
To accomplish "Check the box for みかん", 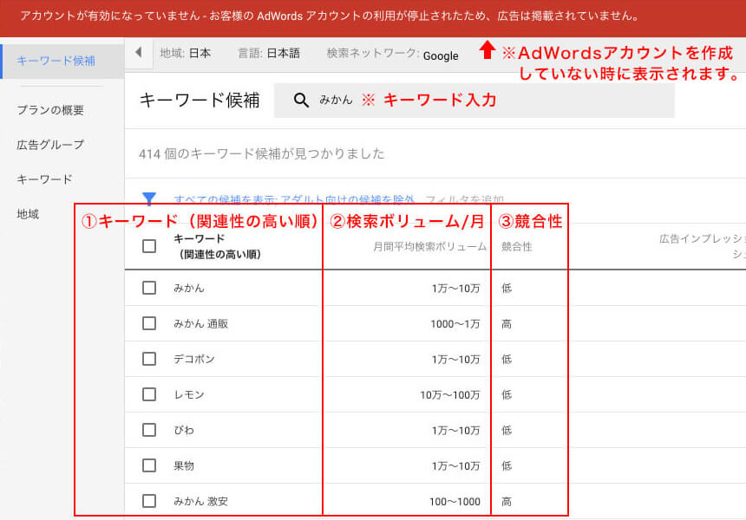I will [149, 288].
